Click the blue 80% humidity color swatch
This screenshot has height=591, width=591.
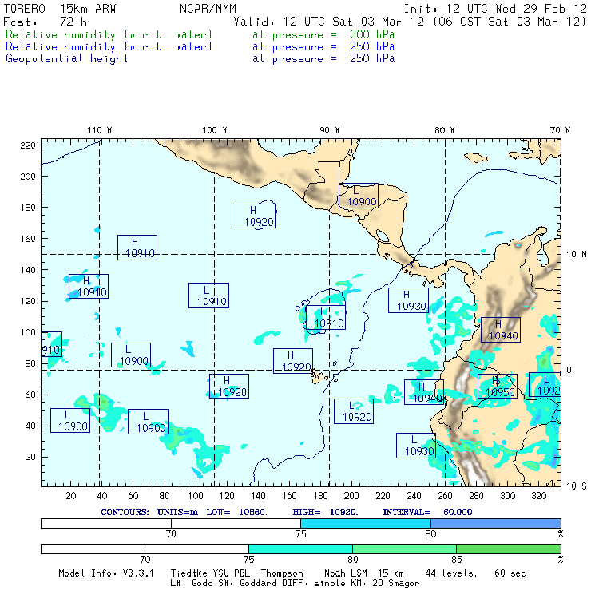[x=495, y=522]
